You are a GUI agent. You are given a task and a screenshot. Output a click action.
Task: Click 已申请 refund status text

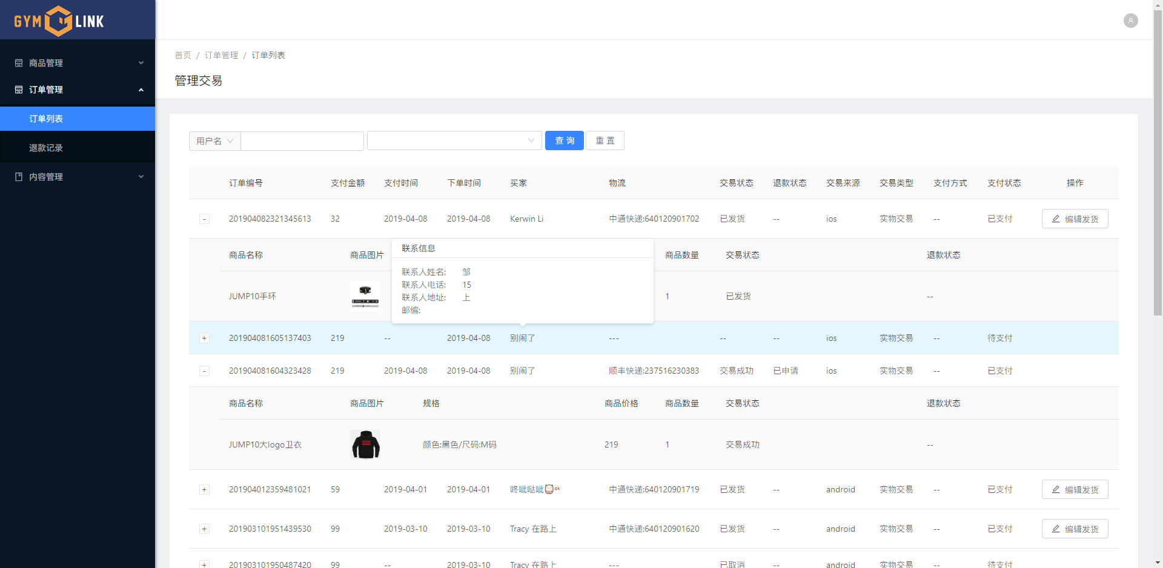point(786,371)
